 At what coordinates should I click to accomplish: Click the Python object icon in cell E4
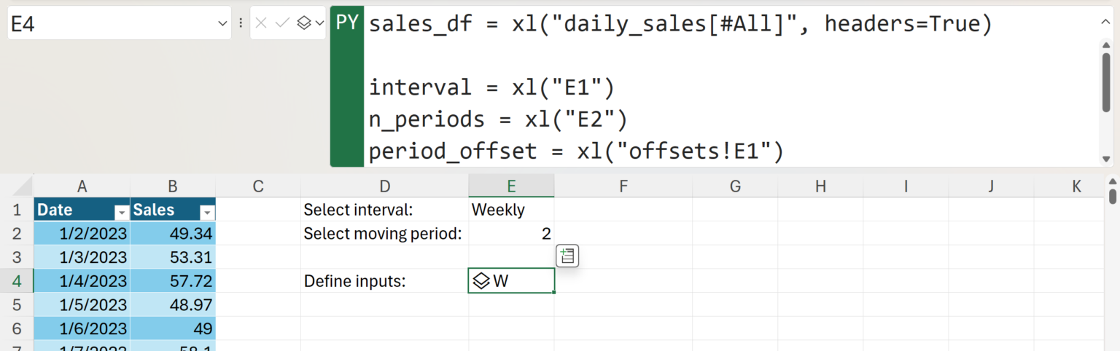pos(481,281)
